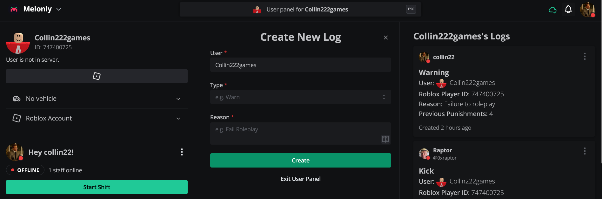Click the dice icon on the user card

pyautogui.click(x=97, y=76)
